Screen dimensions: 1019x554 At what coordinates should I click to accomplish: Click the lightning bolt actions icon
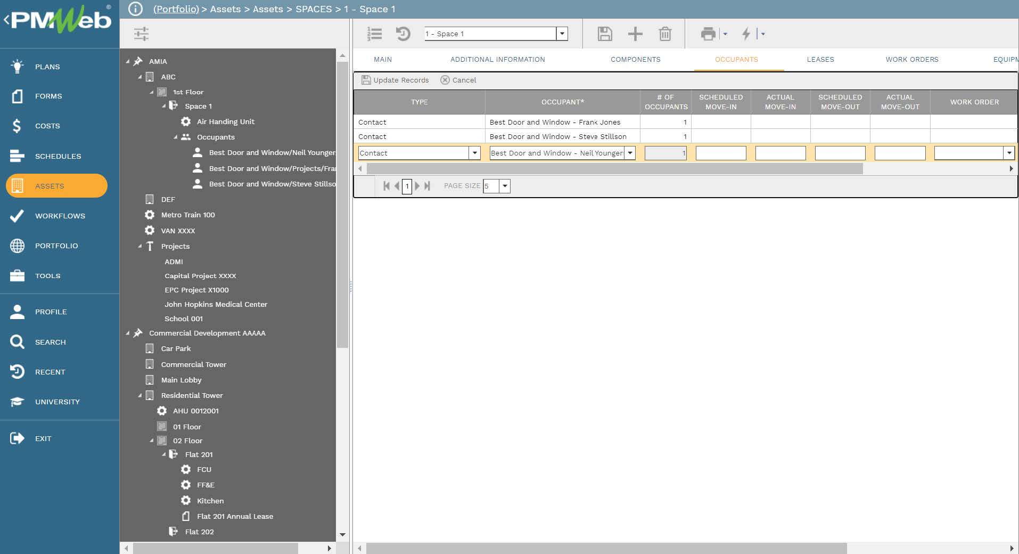tap(746, 34)
